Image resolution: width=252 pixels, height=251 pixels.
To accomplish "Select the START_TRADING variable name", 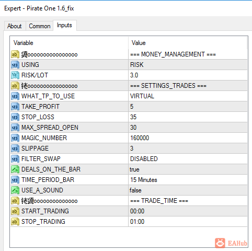I will 45,211.
